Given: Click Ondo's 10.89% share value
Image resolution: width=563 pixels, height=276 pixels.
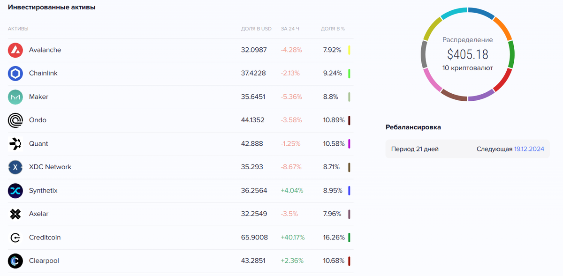Looking at the screenshot, I should (334, 120).
